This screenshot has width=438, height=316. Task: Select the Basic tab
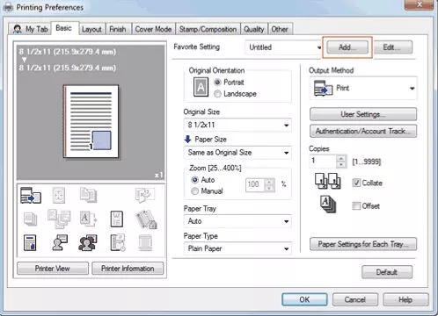[64, 28]
